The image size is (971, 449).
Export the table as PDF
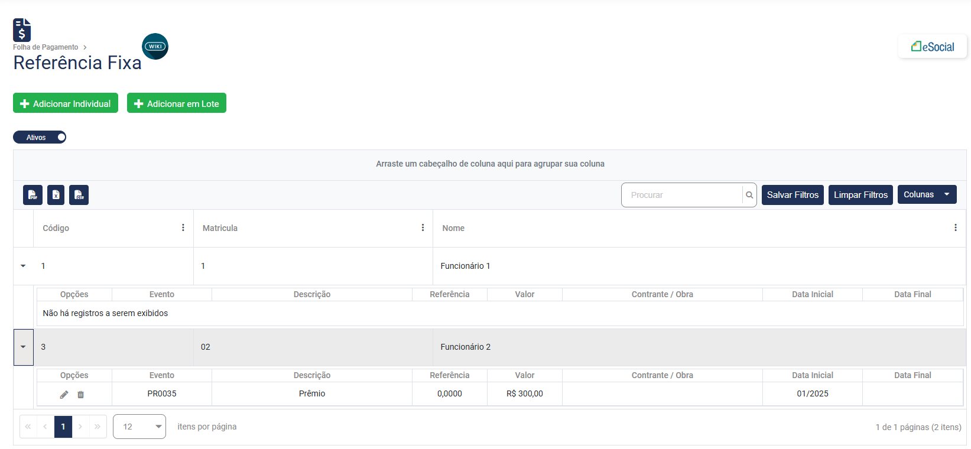[x=33, y=195]
